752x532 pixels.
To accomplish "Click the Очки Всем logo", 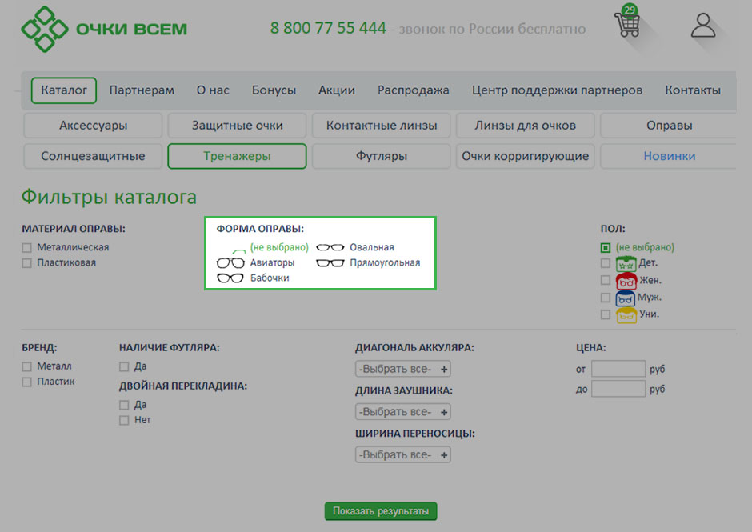I will click(104, 29).
